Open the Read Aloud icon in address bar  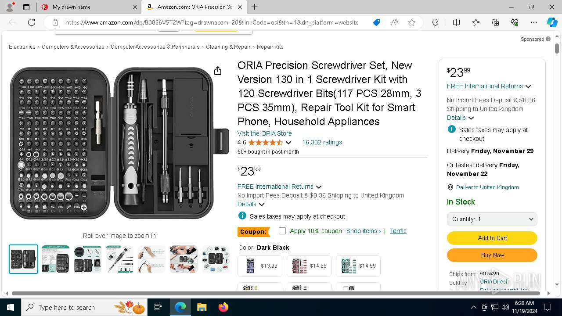point(394,22)
